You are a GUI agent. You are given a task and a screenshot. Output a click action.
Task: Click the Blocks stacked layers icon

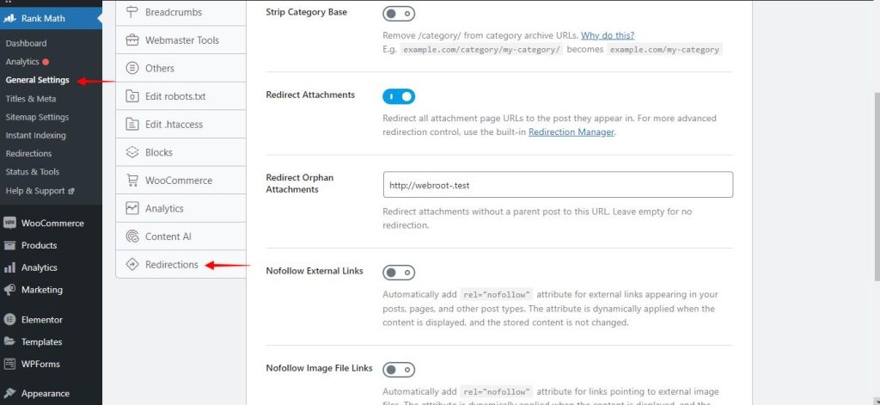click(x=132, y=152)
